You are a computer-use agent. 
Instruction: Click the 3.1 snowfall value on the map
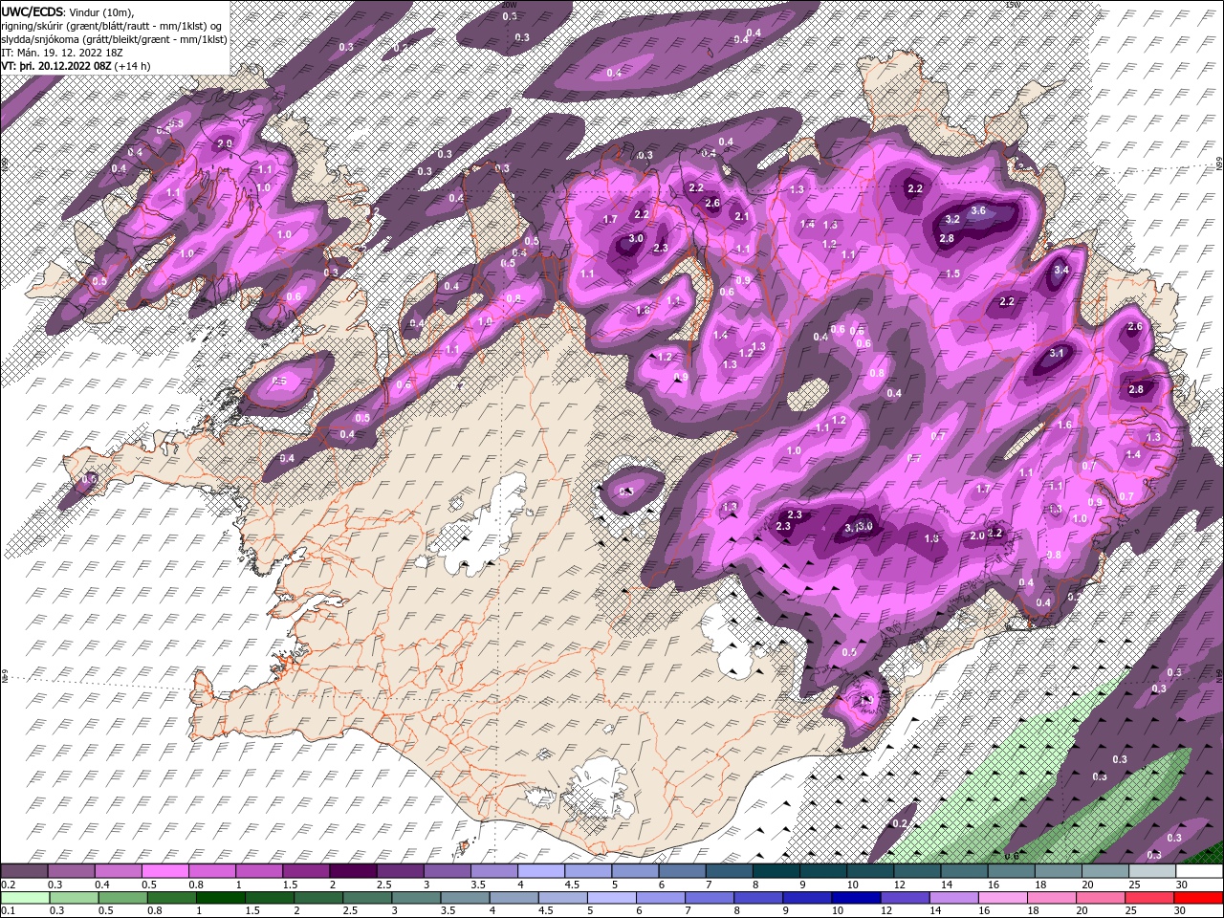pyautogui.click(x=1057, y=353)
